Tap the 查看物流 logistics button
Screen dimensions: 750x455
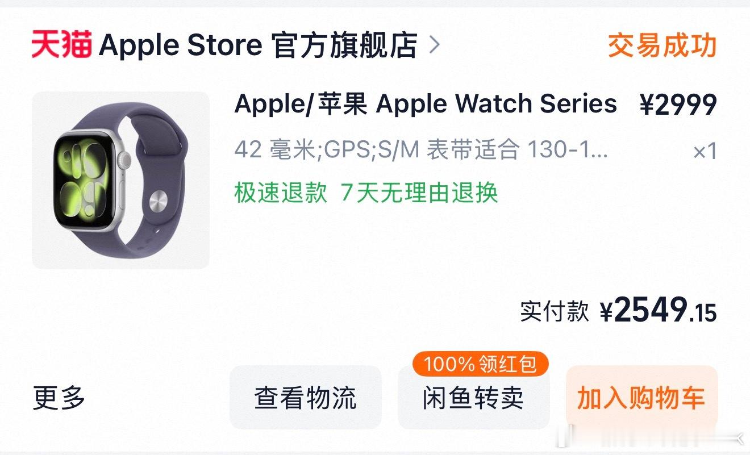(306, 398)
